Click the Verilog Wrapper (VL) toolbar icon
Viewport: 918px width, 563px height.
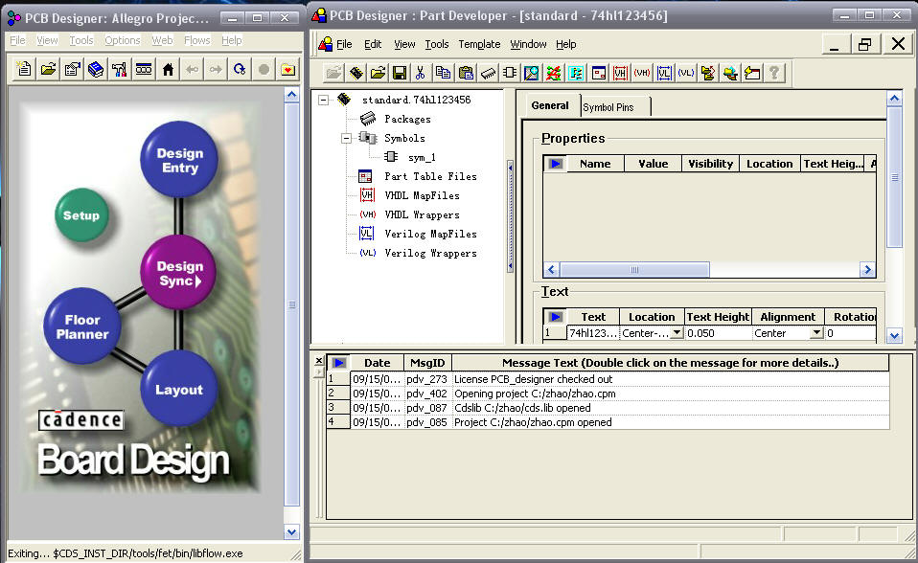[x=686, y=73]
